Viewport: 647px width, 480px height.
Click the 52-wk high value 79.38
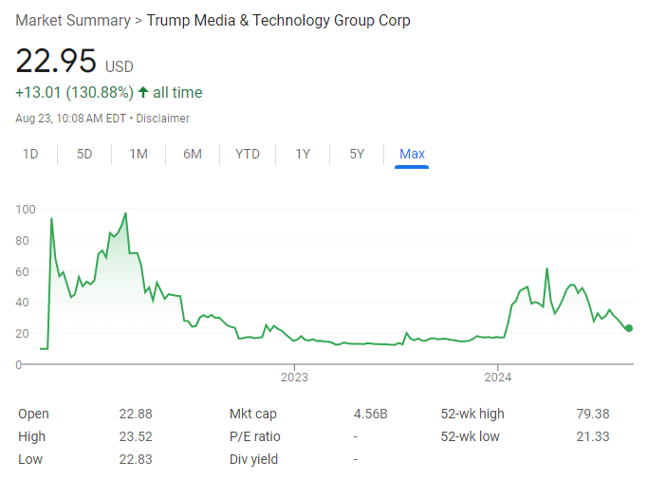coord(591,414)
